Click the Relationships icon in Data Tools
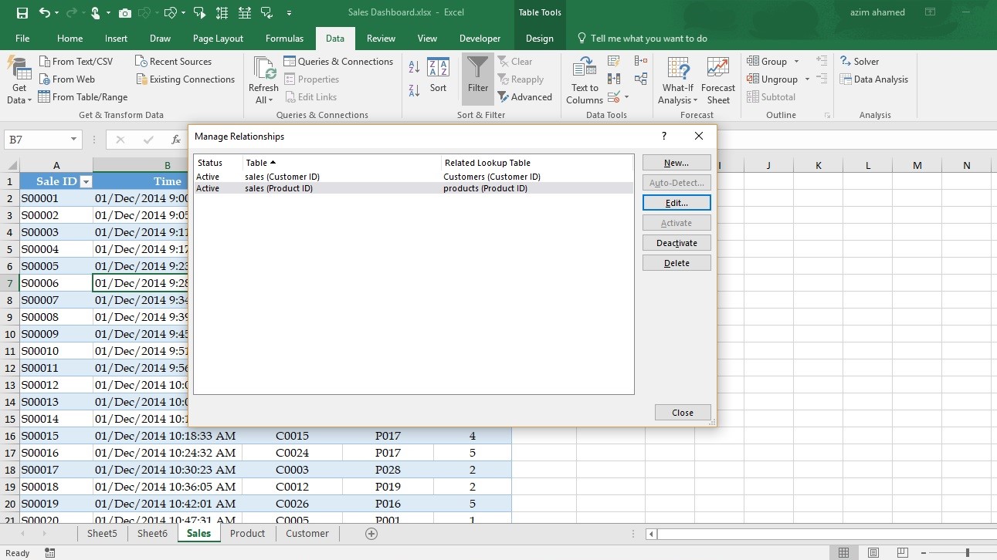Image resolution: width=997 pixels, height=560 pixels. [x=641, y=79]
